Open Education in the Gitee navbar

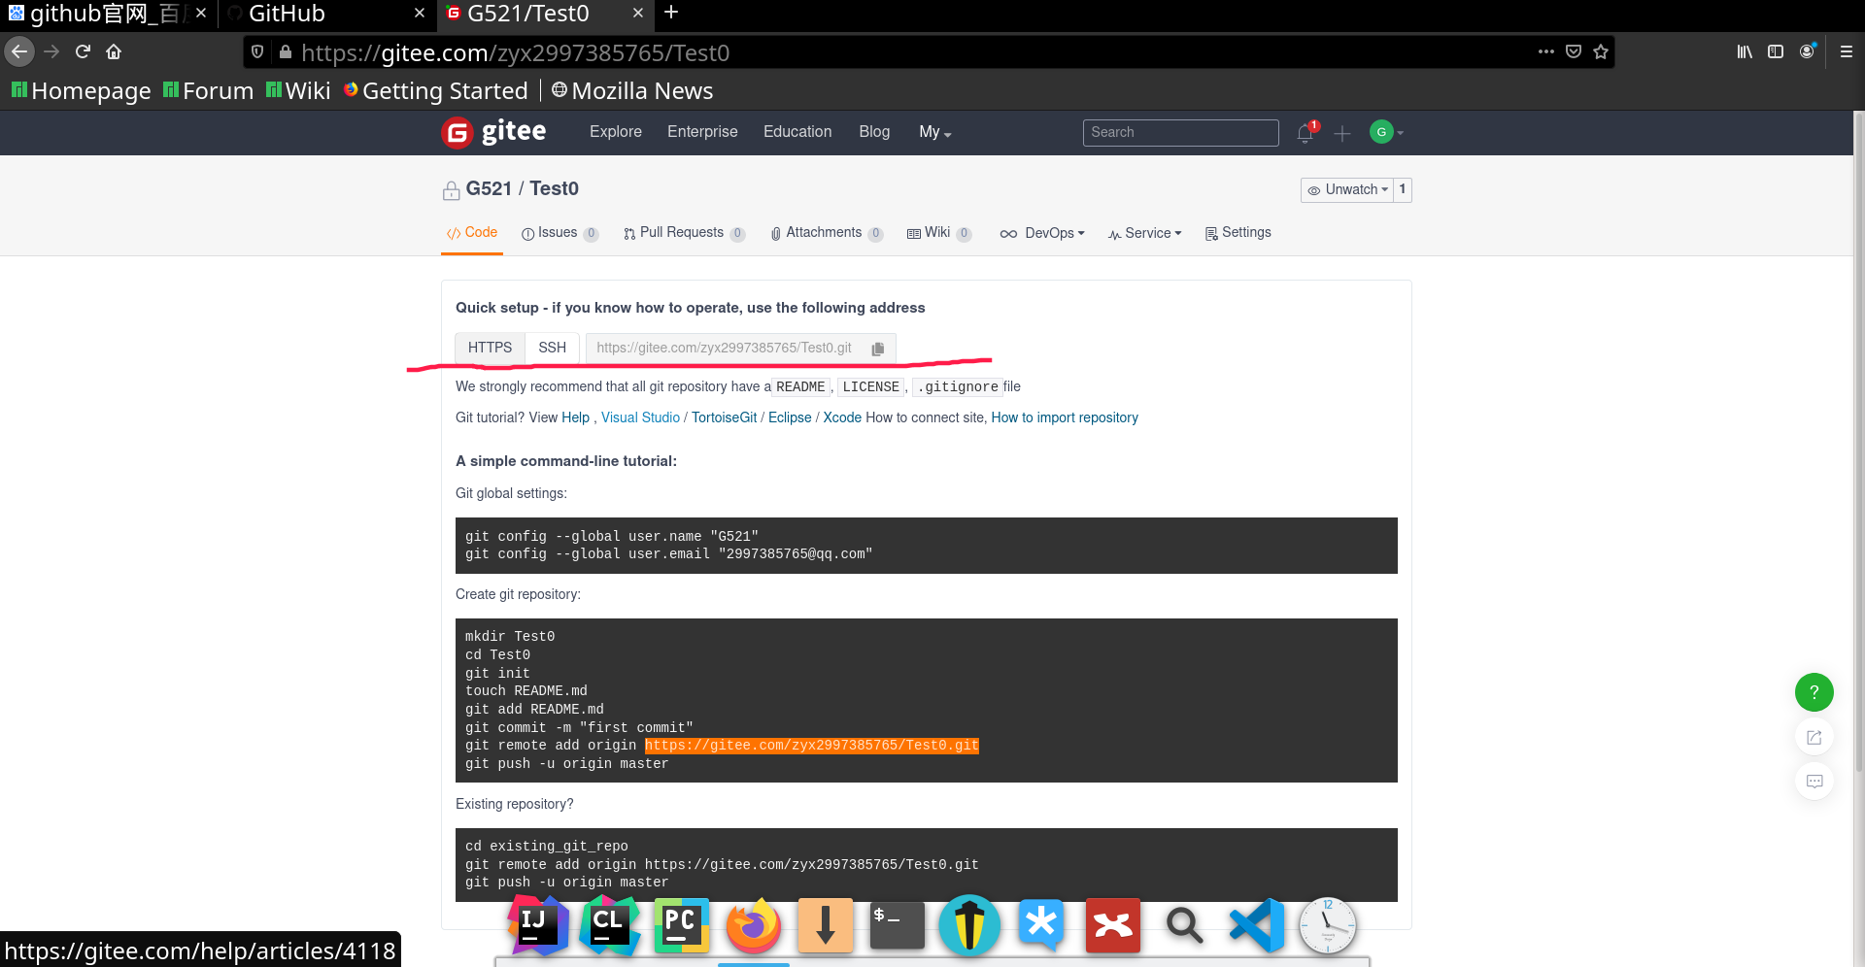point(797,132)
